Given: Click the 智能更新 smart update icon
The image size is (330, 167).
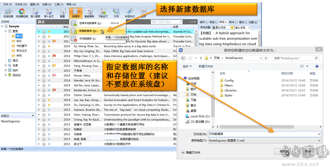Looking at the screenshot, I should (89, 13).
